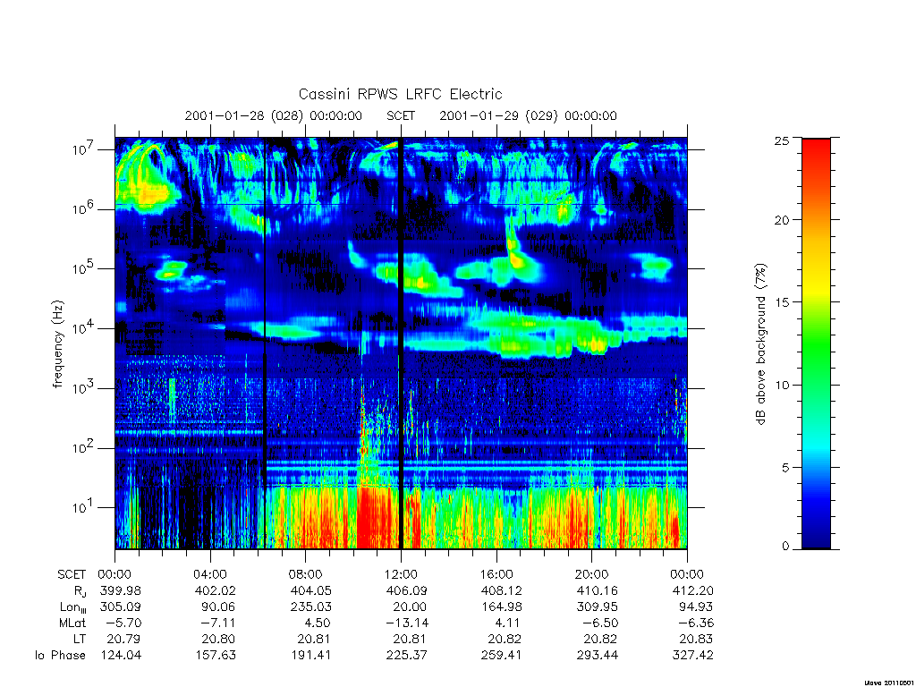Click the green middle of the color bar

[816, 344]
